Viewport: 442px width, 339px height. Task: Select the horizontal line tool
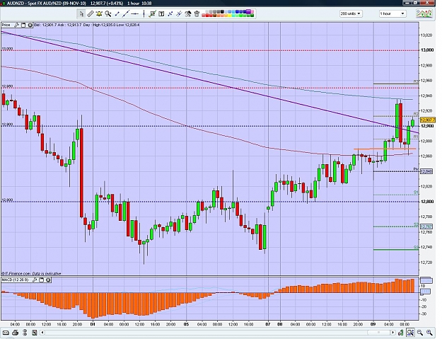pos(135,13)
